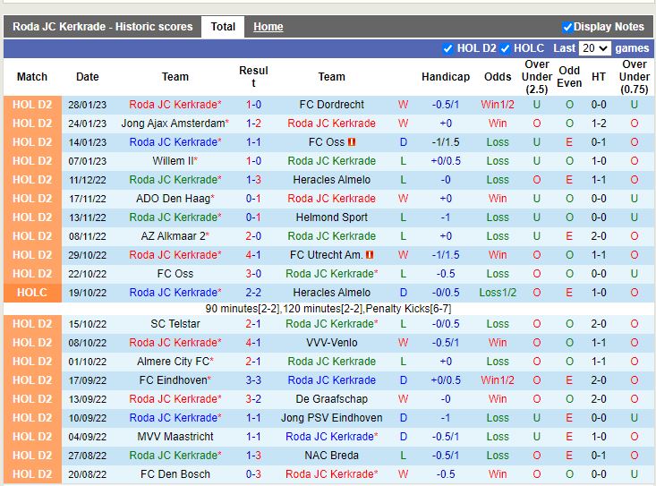Image resolution: width=656 pixels, height=486 pixels.
Task: Uncheck the HOL D2 league filter
Action: (447, 48)
